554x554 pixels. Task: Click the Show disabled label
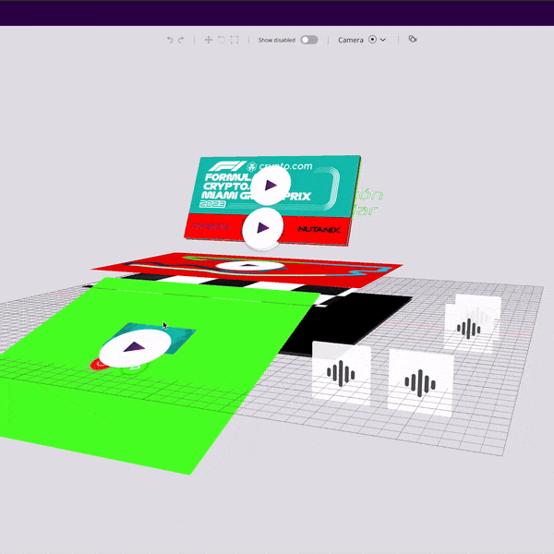277,40
